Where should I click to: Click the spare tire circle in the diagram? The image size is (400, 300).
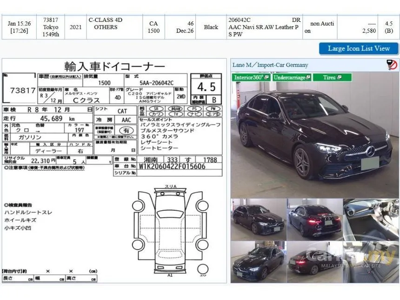(203, 269)
